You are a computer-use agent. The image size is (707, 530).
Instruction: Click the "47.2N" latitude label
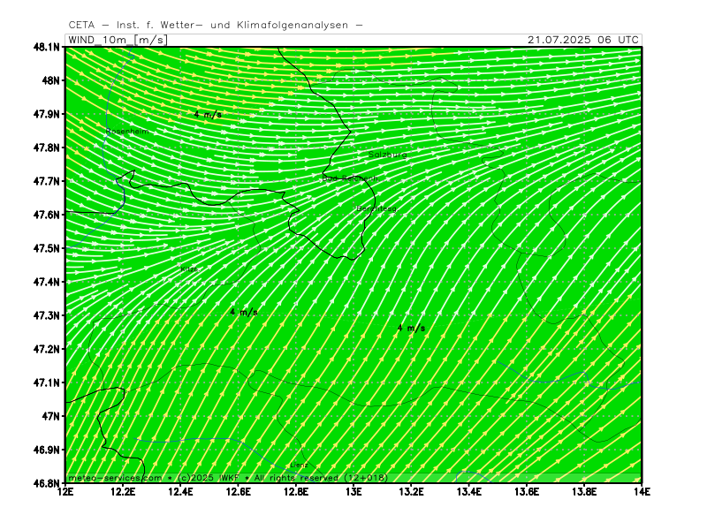pyautogui.click(x=47, y=349)
